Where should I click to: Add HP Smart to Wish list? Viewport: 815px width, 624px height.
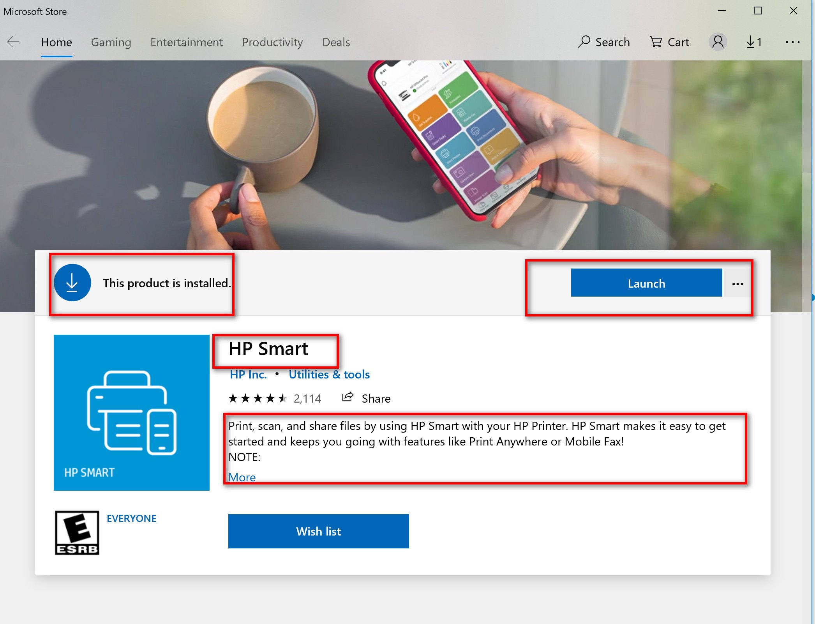point(318,531)
